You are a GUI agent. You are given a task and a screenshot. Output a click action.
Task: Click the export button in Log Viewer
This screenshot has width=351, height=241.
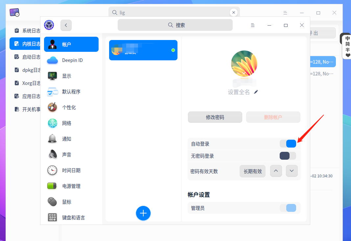[x=323, y=33]
